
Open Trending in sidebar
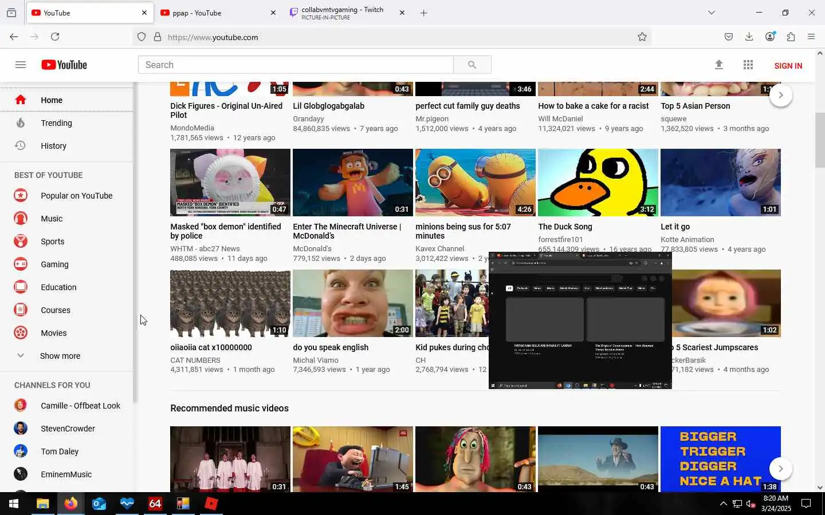pyautogui.click(x=66, y=123)
